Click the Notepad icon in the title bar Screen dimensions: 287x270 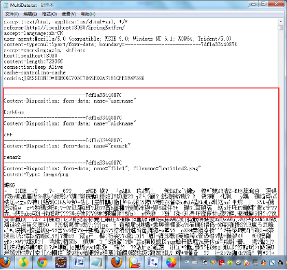pos(6,5)
